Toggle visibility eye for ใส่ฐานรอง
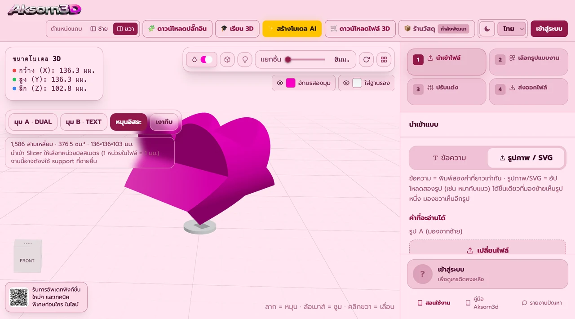 (x=346, y=83)
